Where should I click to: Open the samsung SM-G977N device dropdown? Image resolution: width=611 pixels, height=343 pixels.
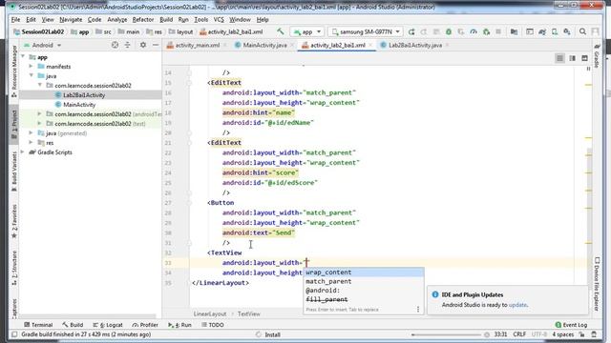pos(366,31)
